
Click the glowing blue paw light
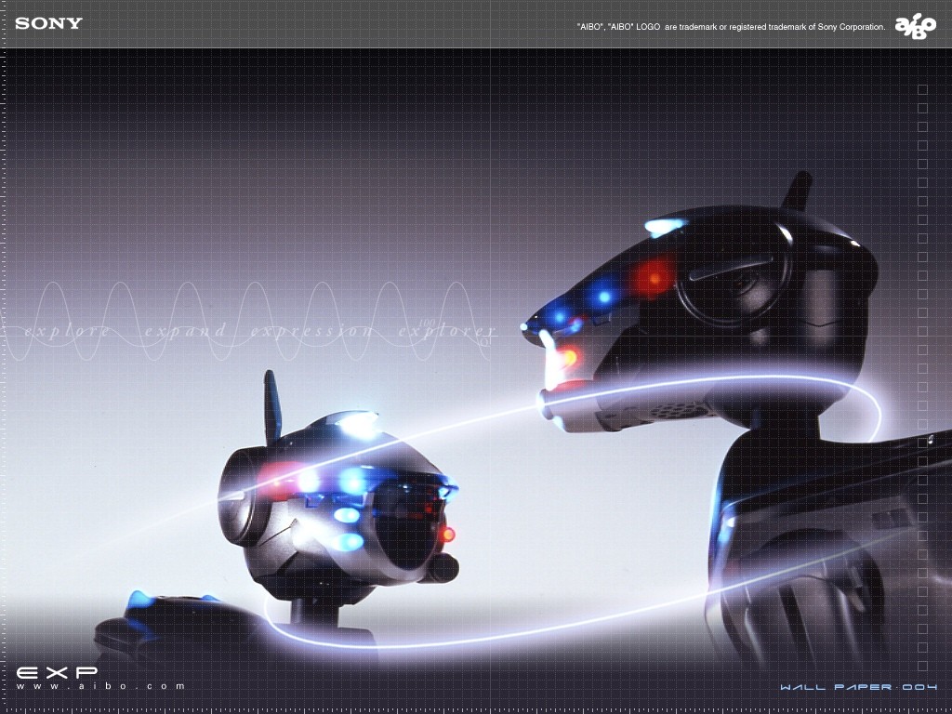(x=140, y=600)
